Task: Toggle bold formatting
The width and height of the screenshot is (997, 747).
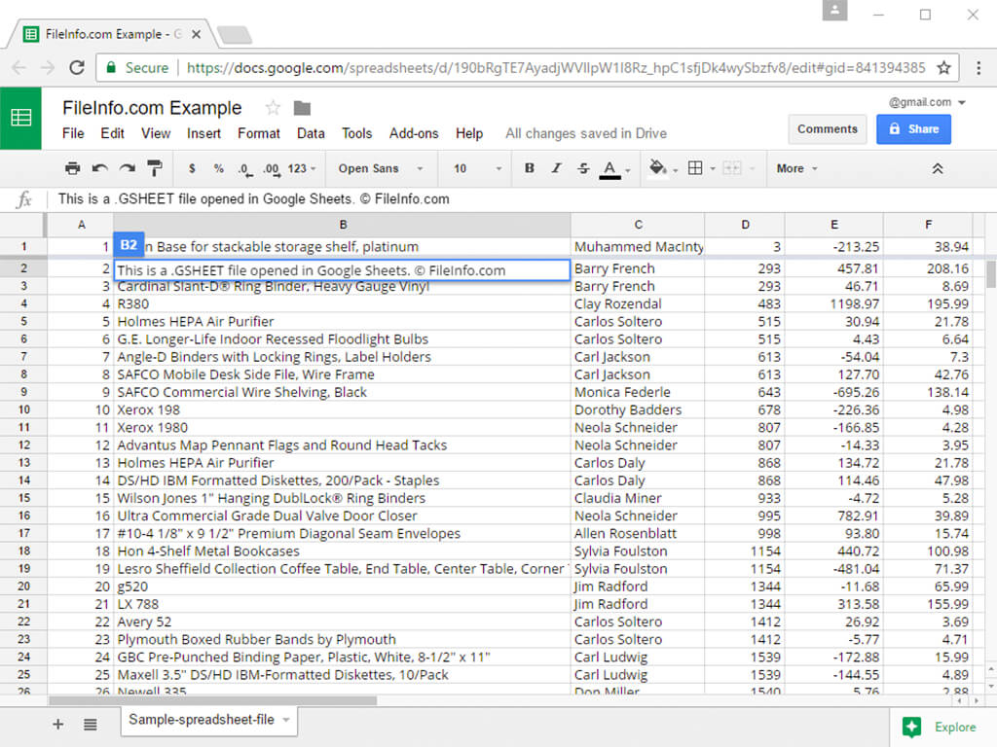Action: click(x=530, y=168)
